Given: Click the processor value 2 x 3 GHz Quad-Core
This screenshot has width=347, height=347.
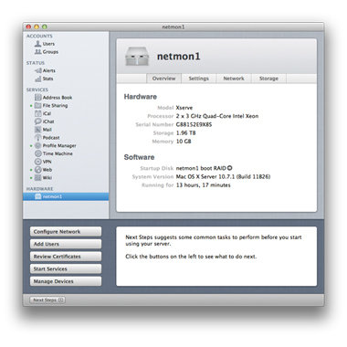Looking at the screenshot, I should (217, 116).
